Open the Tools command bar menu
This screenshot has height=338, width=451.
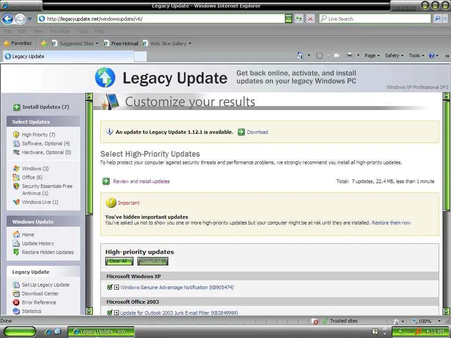417,55
